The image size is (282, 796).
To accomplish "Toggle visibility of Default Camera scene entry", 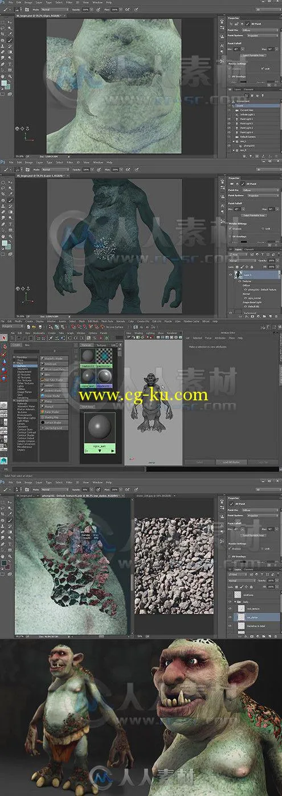I will (229, 137).
